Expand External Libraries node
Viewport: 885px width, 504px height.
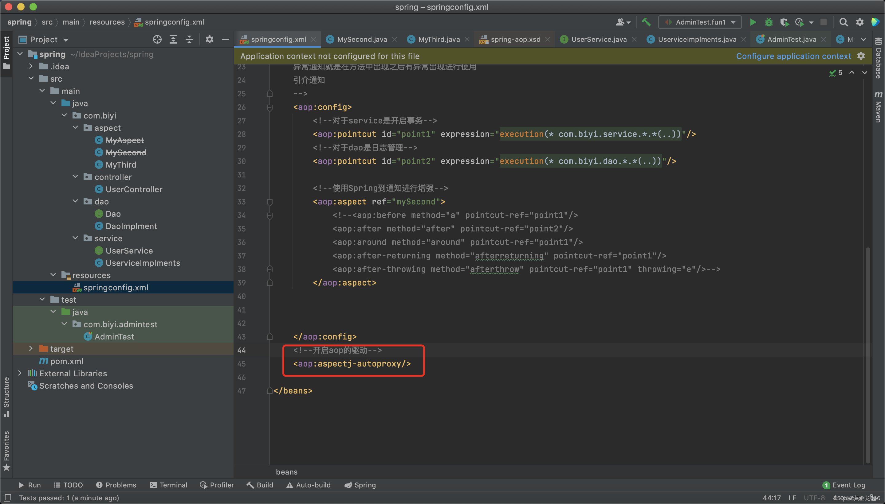pos(20,373)
